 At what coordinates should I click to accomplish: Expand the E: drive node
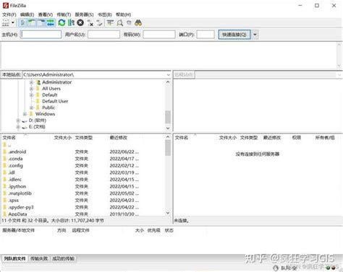click(18, 127)
